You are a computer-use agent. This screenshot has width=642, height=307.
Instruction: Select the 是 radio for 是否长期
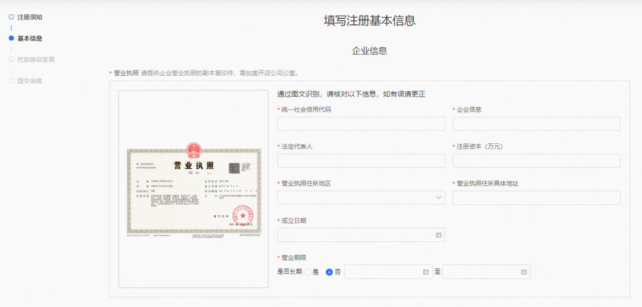pos(307,272)
